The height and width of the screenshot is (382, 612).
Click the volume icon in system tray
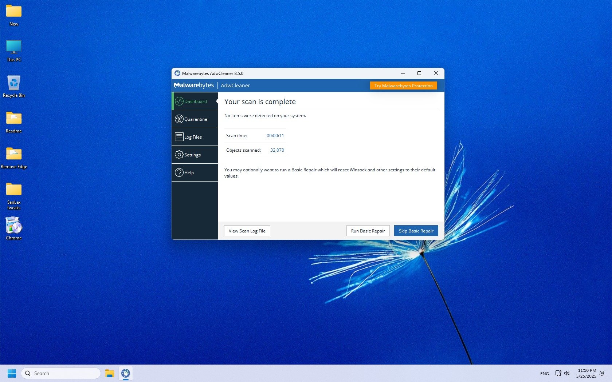pos(567,373)
